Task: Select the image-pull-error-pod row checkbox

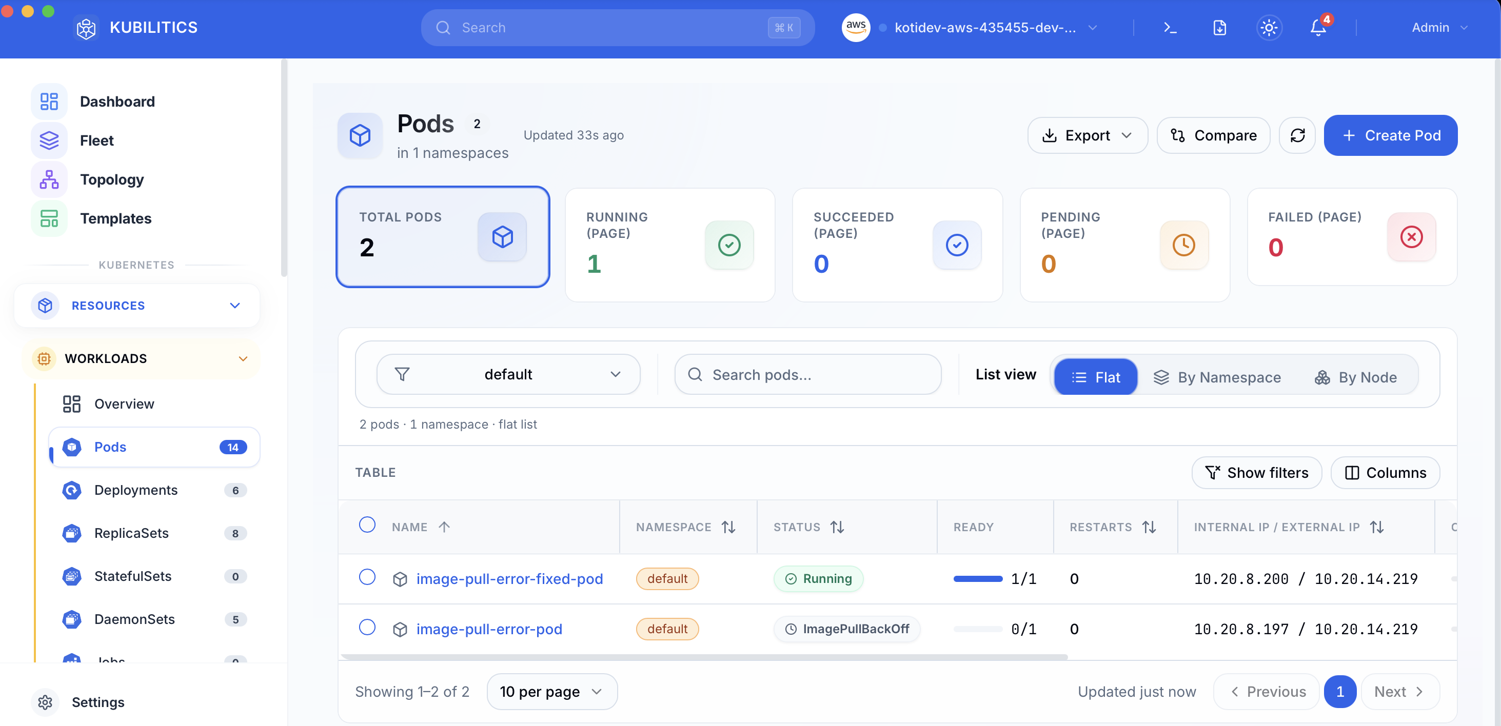Action: (x=368, y=628)
